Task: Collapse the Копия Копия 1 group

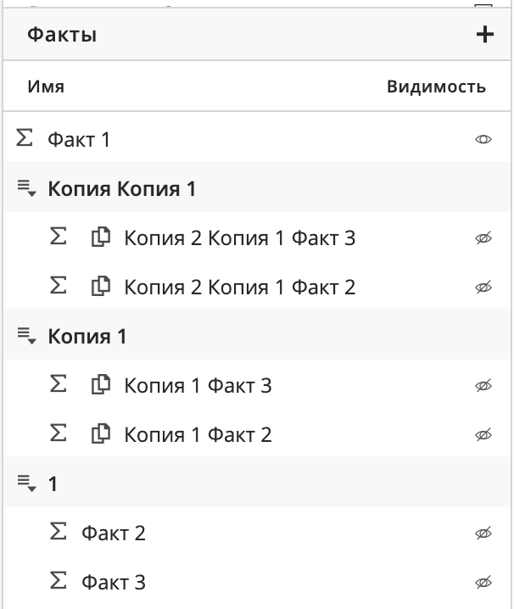Action: (x=26, y=189)
